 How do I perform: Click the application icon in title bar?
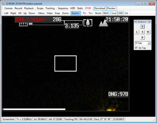[x=4, y=4]
